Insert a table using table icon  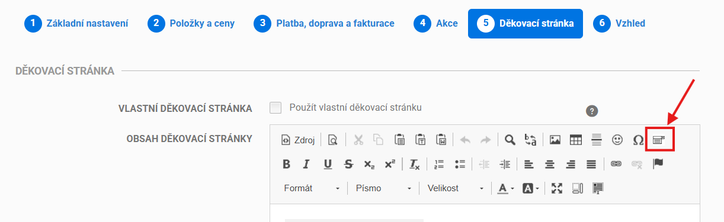[576, 140]
